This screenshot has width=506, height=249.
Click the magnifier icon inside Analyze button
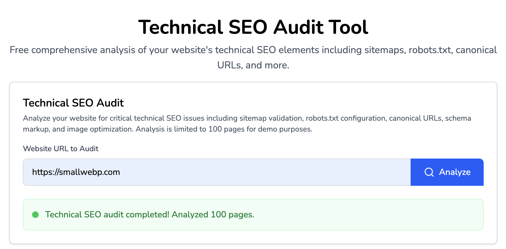pos(429,172)
